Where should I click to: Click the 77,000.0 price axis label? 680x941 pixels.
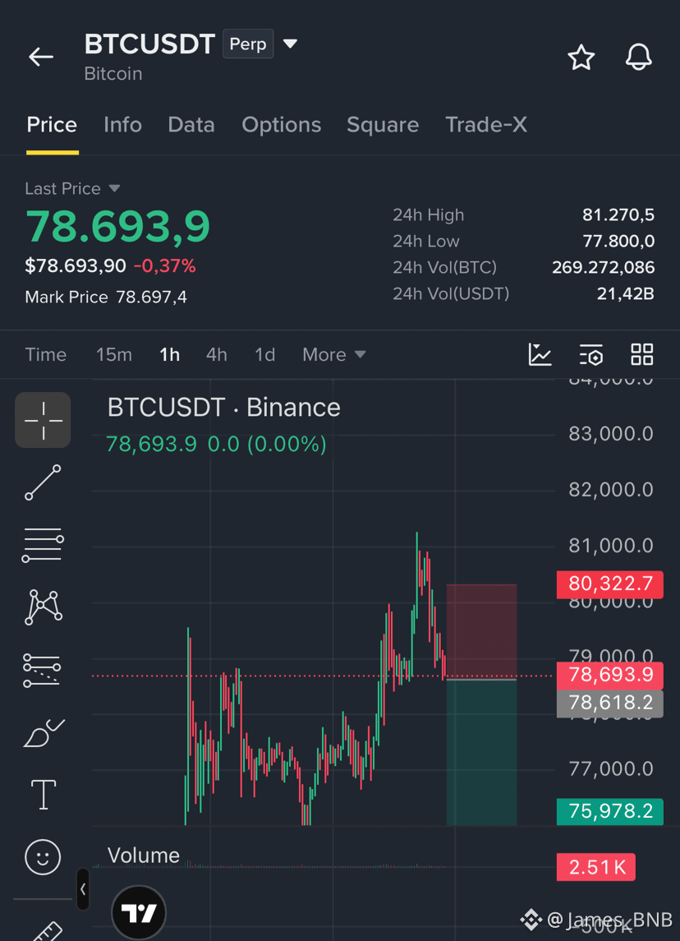tap(610, 768)
